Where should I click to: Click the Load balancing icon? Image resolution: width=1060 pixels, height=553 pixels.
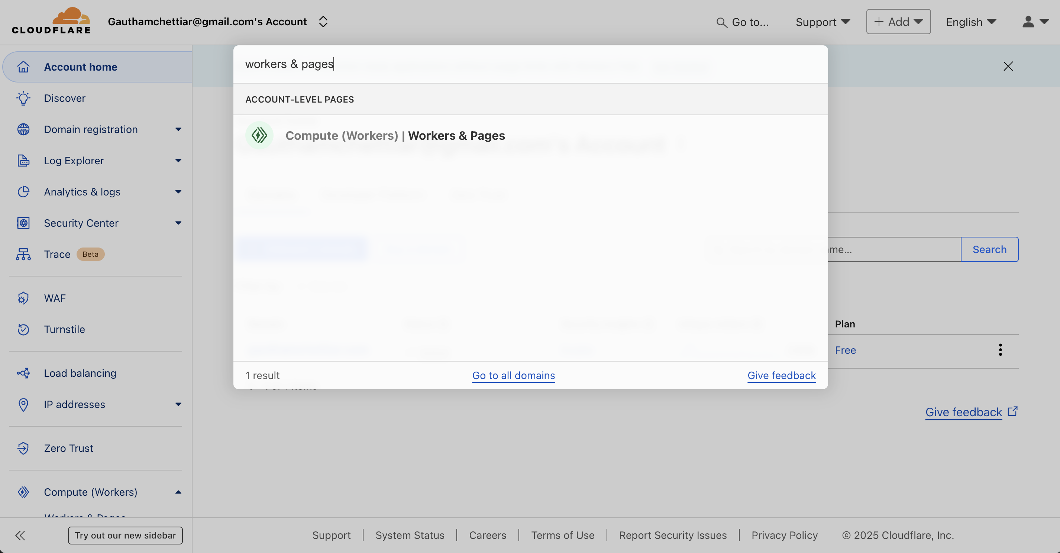[x=23, y=373]
